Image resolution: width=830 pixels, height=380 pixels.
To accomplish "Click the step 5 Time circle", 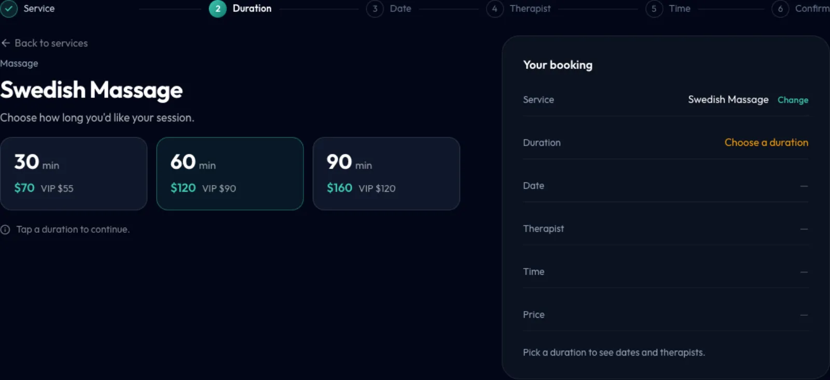I will [654, 9].
